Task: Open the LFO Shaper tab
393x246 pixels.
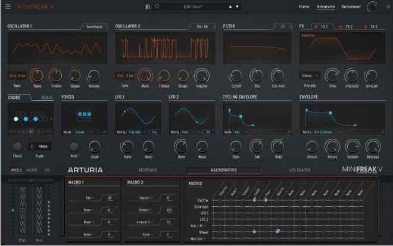Action: pyautogui.click(x=300, y=170)
